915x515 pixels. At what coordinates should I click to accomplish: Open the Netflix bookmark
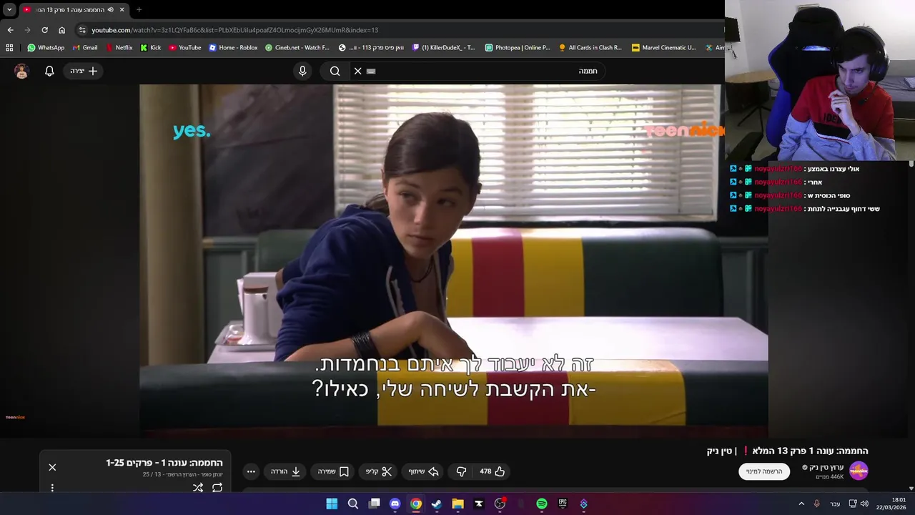(x=119, y=48)
